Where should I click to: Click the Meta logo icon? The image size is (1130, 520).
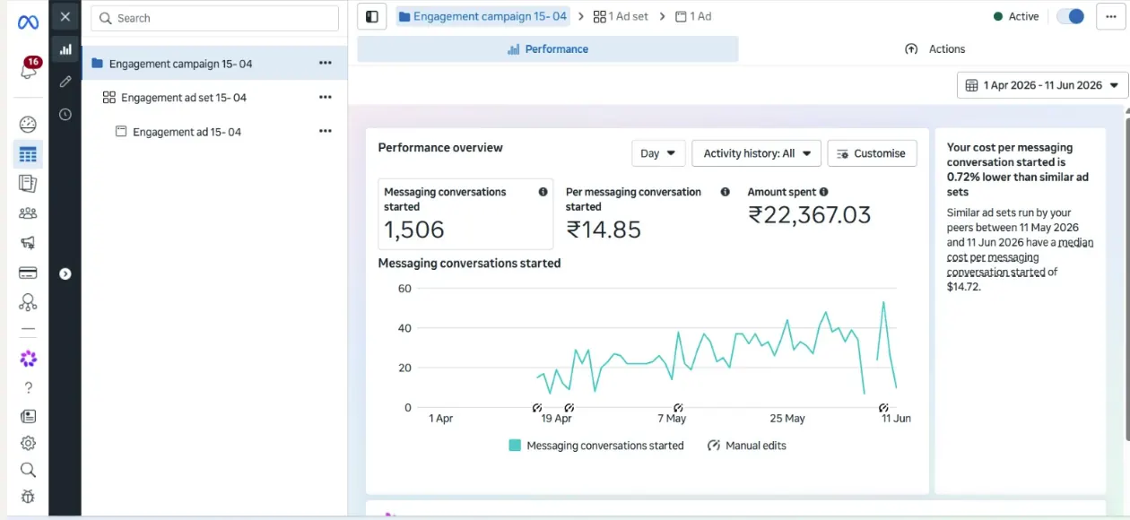[x=28, y=22]
